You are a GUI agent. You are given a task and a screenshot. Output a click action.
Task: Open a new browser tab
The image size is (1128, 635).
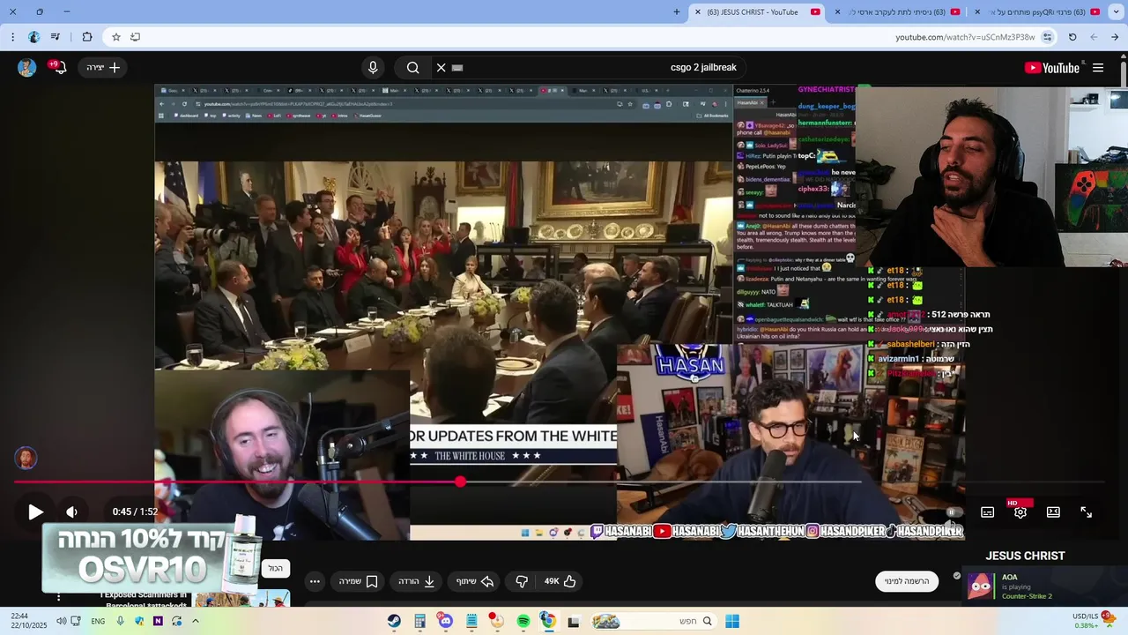click(x=677, y=12)
